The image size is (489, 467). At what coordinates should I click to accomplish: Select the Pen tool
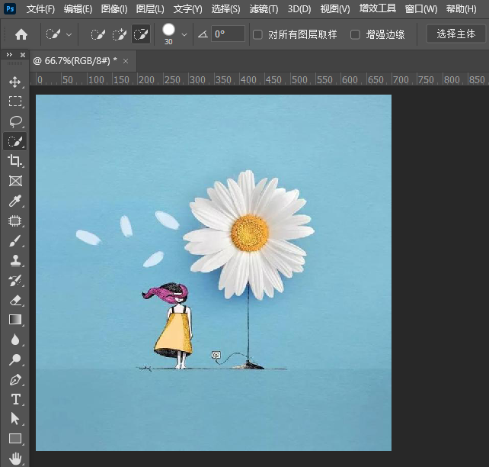pos(14,379)
